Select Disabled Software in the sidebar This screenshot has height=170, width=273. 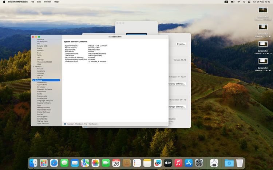(44, 89)
